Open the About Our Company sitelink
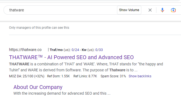The image size is (181, 99). click(38, 87)
